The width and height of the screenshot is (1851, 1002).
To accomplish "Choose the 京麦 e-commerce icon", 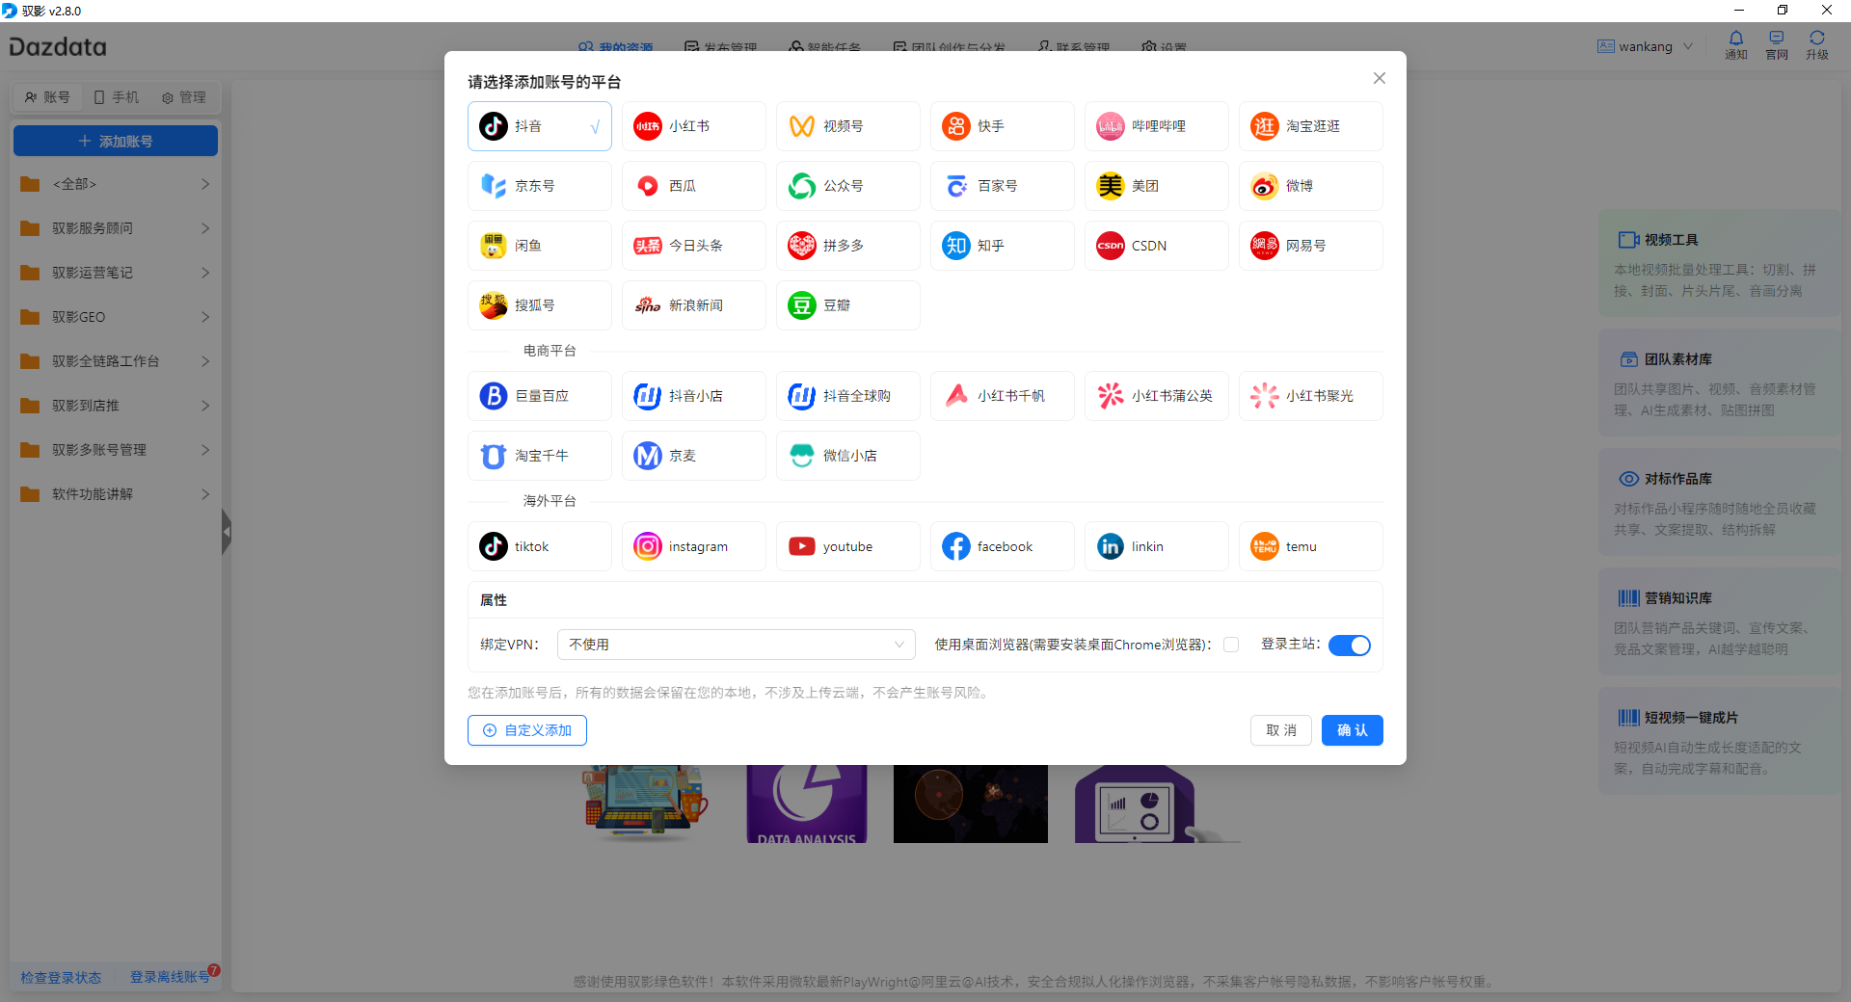I will (648, 456).
